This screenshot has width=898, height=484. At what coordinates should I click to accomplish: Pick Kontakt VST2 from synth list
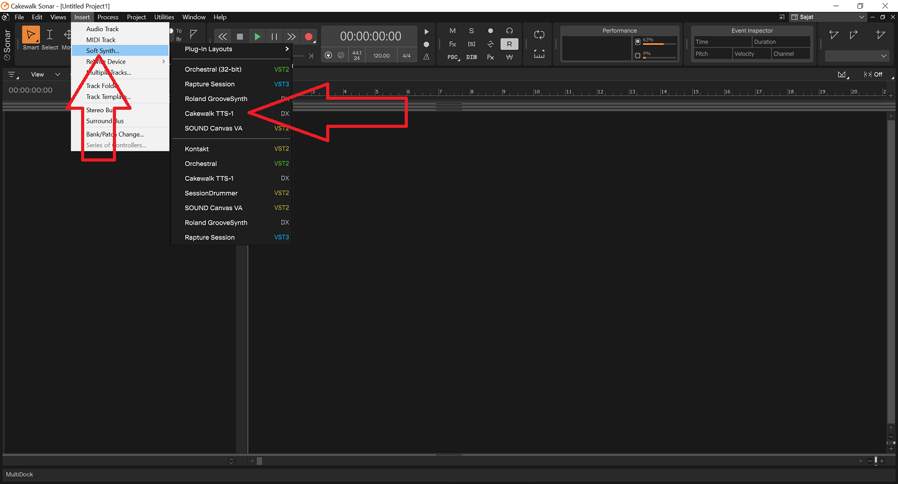(x=231, y=149)
